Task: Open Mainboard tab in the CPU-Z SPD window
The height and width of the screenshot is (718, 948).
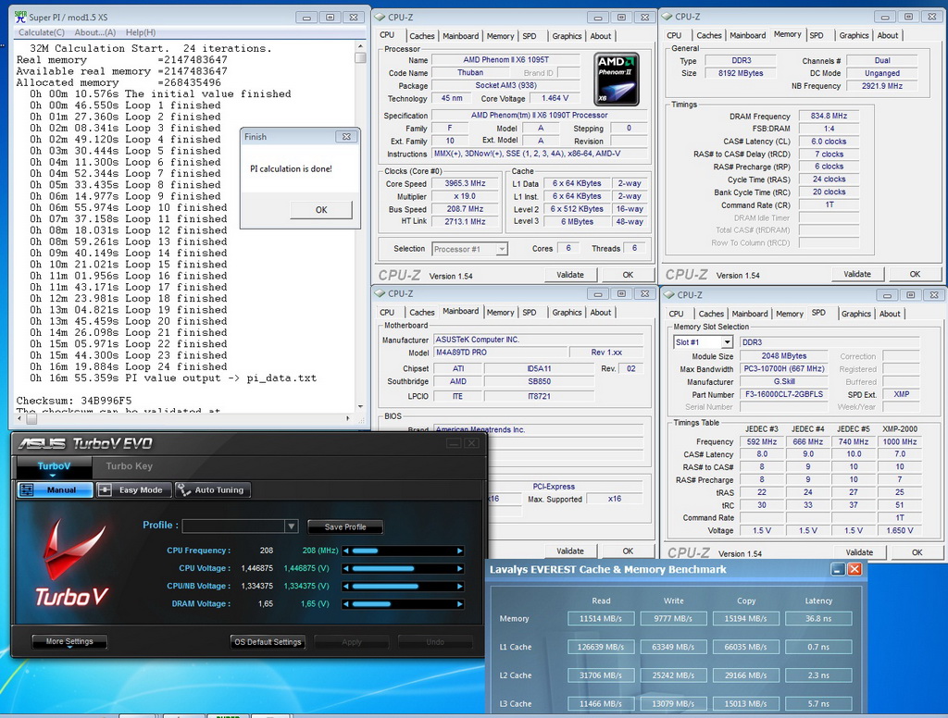Action: tap(750, 314)
